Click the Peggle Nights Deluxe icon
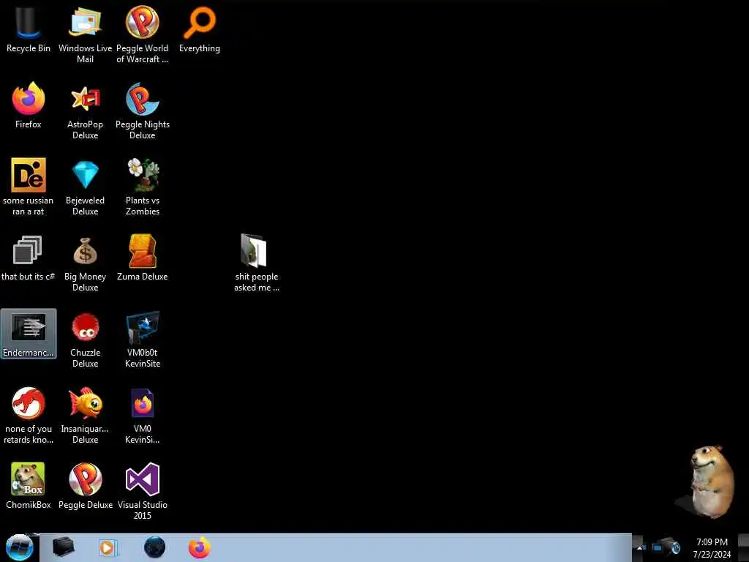The height and width of the screenshot is (562, 749). pyautogui.click(x=143, y=111)
